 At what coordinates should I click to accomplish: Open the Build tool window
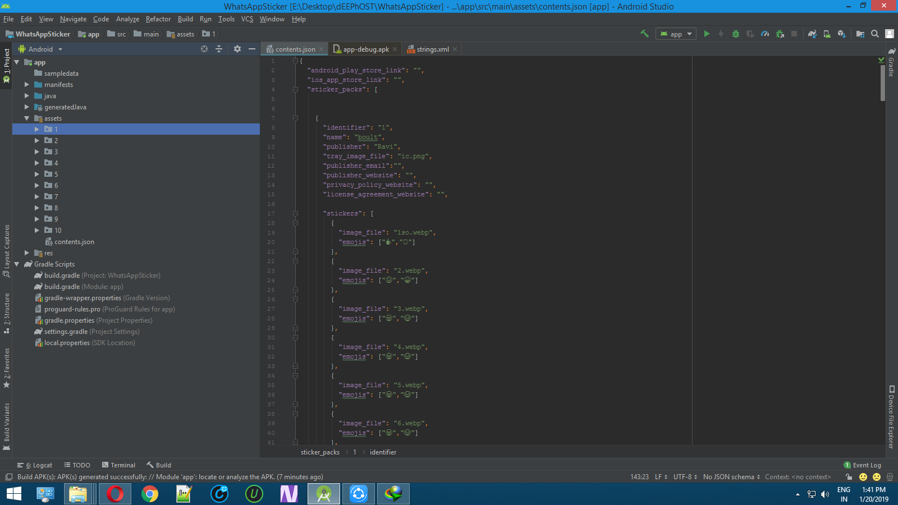pos(159,465)
